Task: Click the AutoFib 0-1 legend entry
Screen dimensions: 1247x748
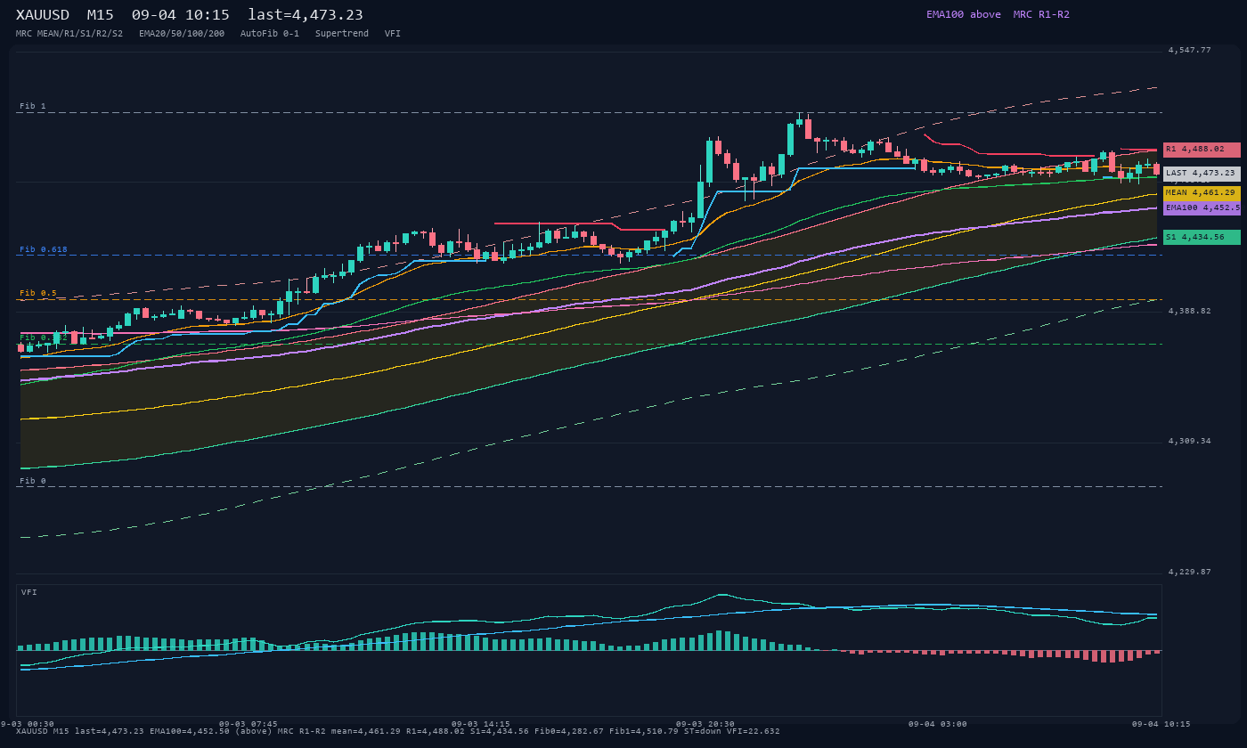Action: click(270, 34)
